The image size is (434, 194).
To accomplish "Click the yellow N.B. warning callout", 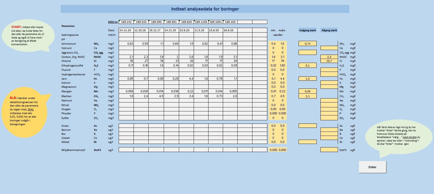I will pyautogui.click(x=24, y=111).
